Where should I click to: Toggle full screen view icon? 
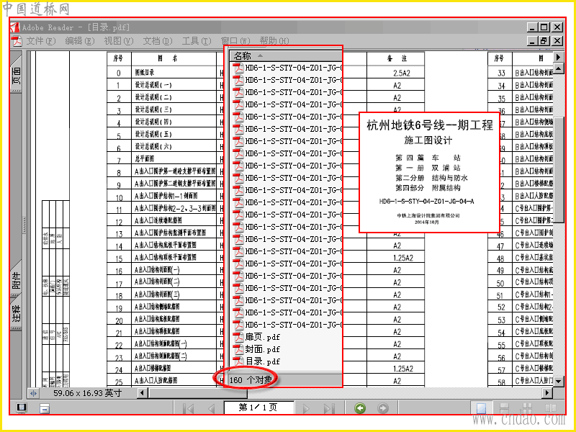pyautogui.click(x=22, y=407)
